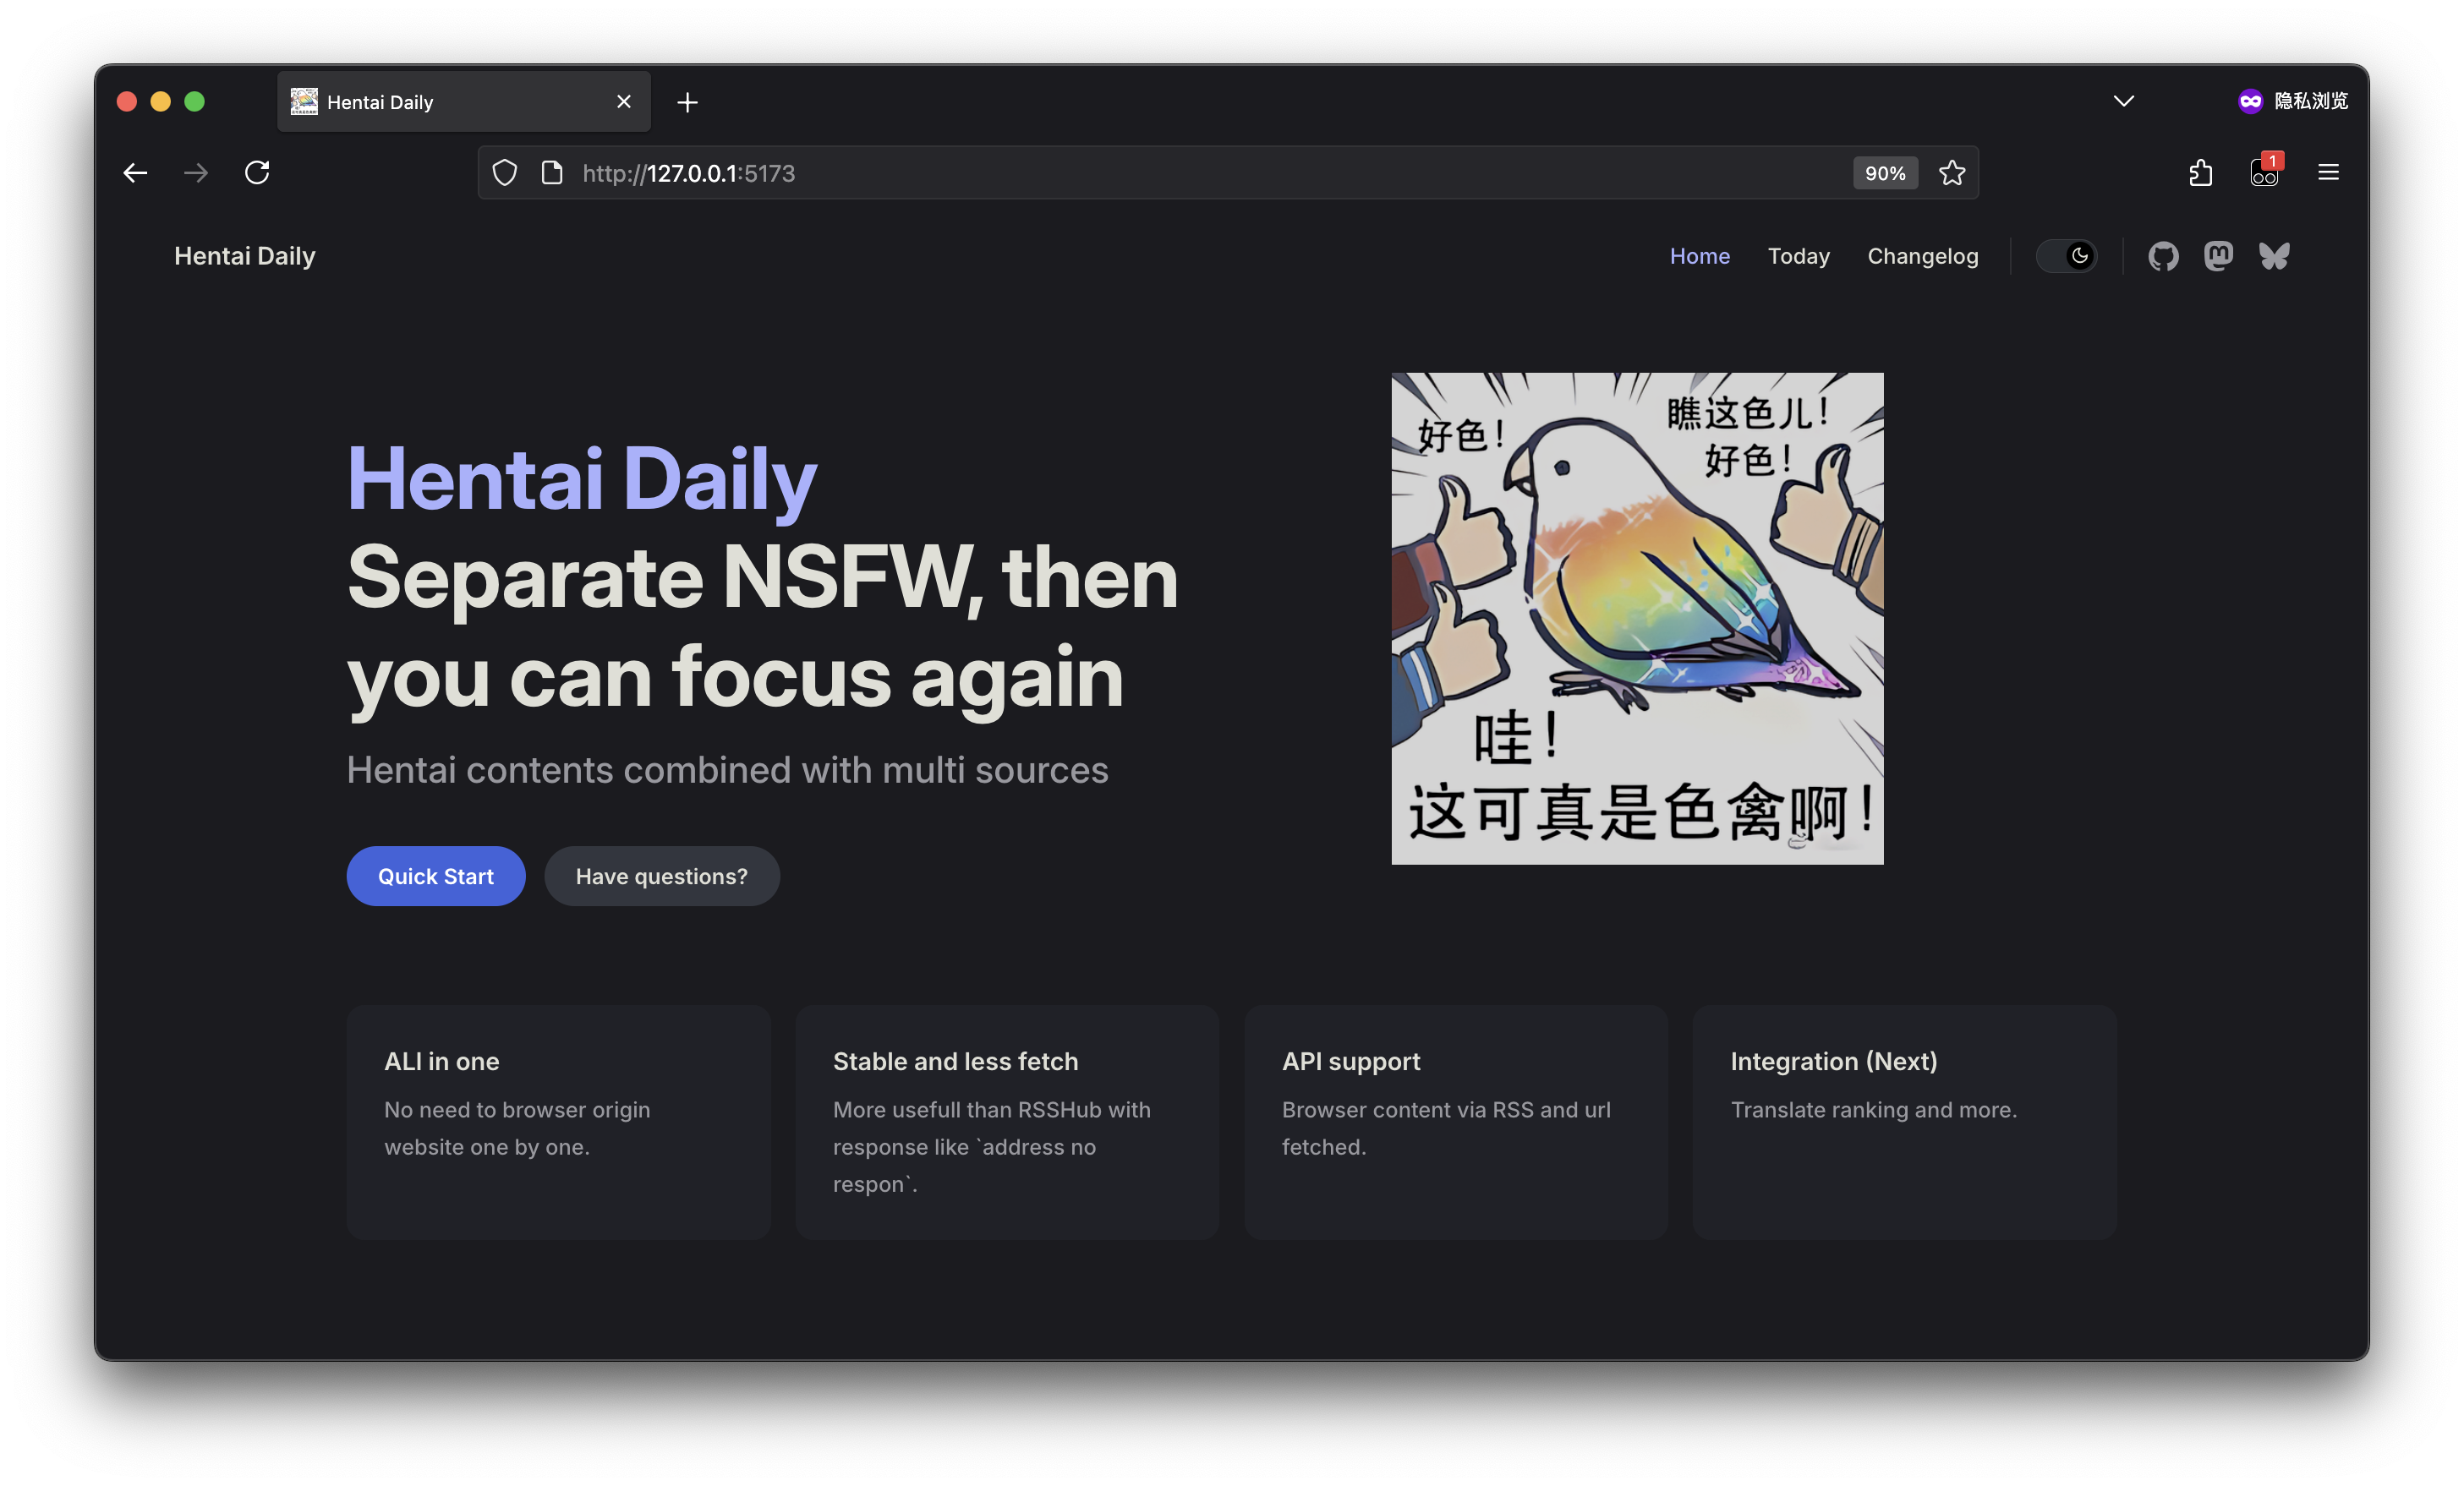Open extension icon with red badge
Image resolution: width=2464 pixels, height=1486 pixels.
pos(2264,173)
